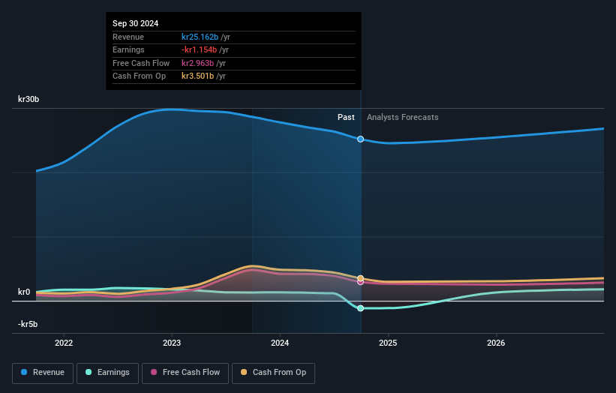Click the orange Cash From Op data point
The height and width of the screenshot is (393, 616).
click(x=360, y=278)
